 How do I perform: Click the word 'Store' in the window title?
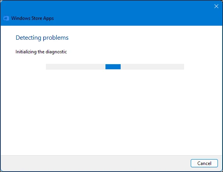point(37,18)
